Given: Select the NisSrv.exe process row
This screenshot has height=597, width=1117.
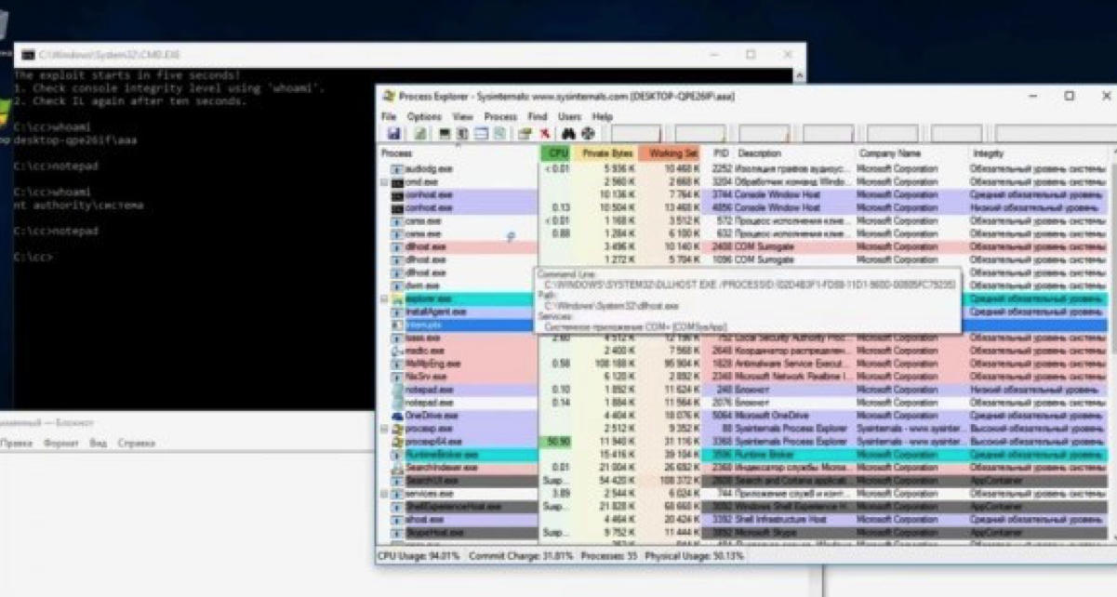Looking at the screenshot, I should [x=744, y=377].
